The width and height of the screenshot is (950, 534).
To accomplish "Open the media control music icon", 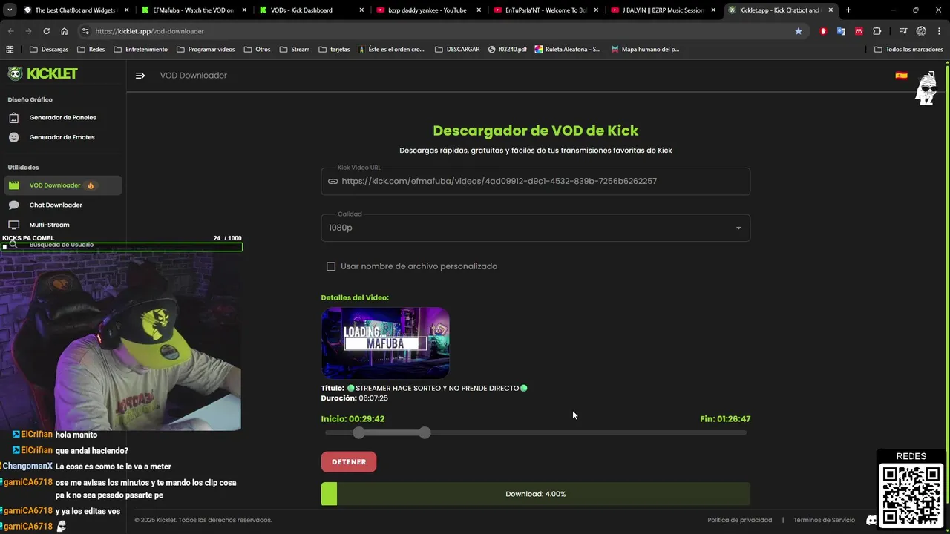I will point(903,31).
